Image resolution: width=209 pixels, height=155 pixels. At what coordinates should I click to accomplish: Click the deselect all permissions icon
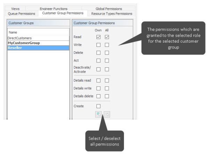(x=107, y=114)
